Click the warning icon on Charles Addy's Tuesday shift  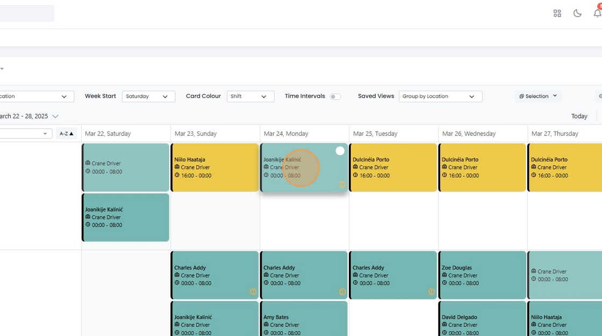tap(432, 291)
